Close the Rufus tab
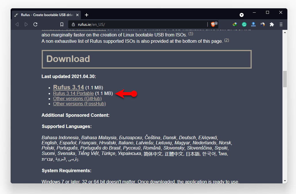The height and width of the screenshot is (194, 296). tap(77, 15)
